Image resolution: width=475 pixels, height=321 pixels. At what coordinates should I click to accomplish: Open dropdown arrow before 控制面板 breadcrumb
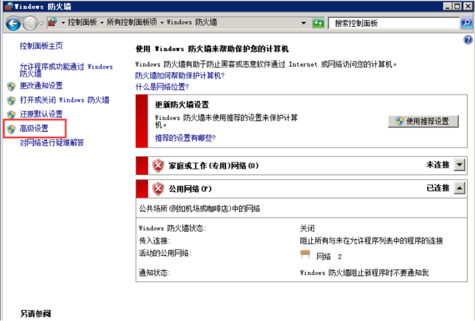[63, 23]
